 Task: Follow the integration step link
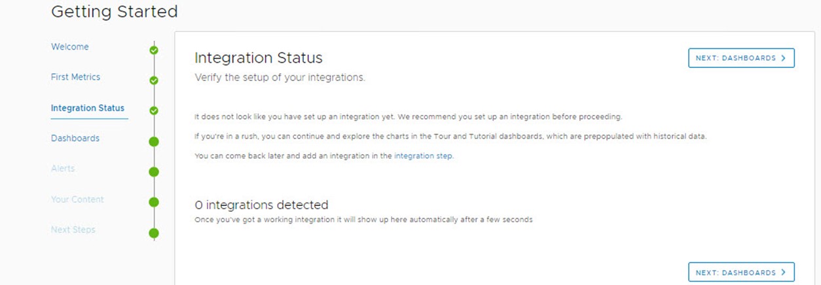tap(423, 156)
